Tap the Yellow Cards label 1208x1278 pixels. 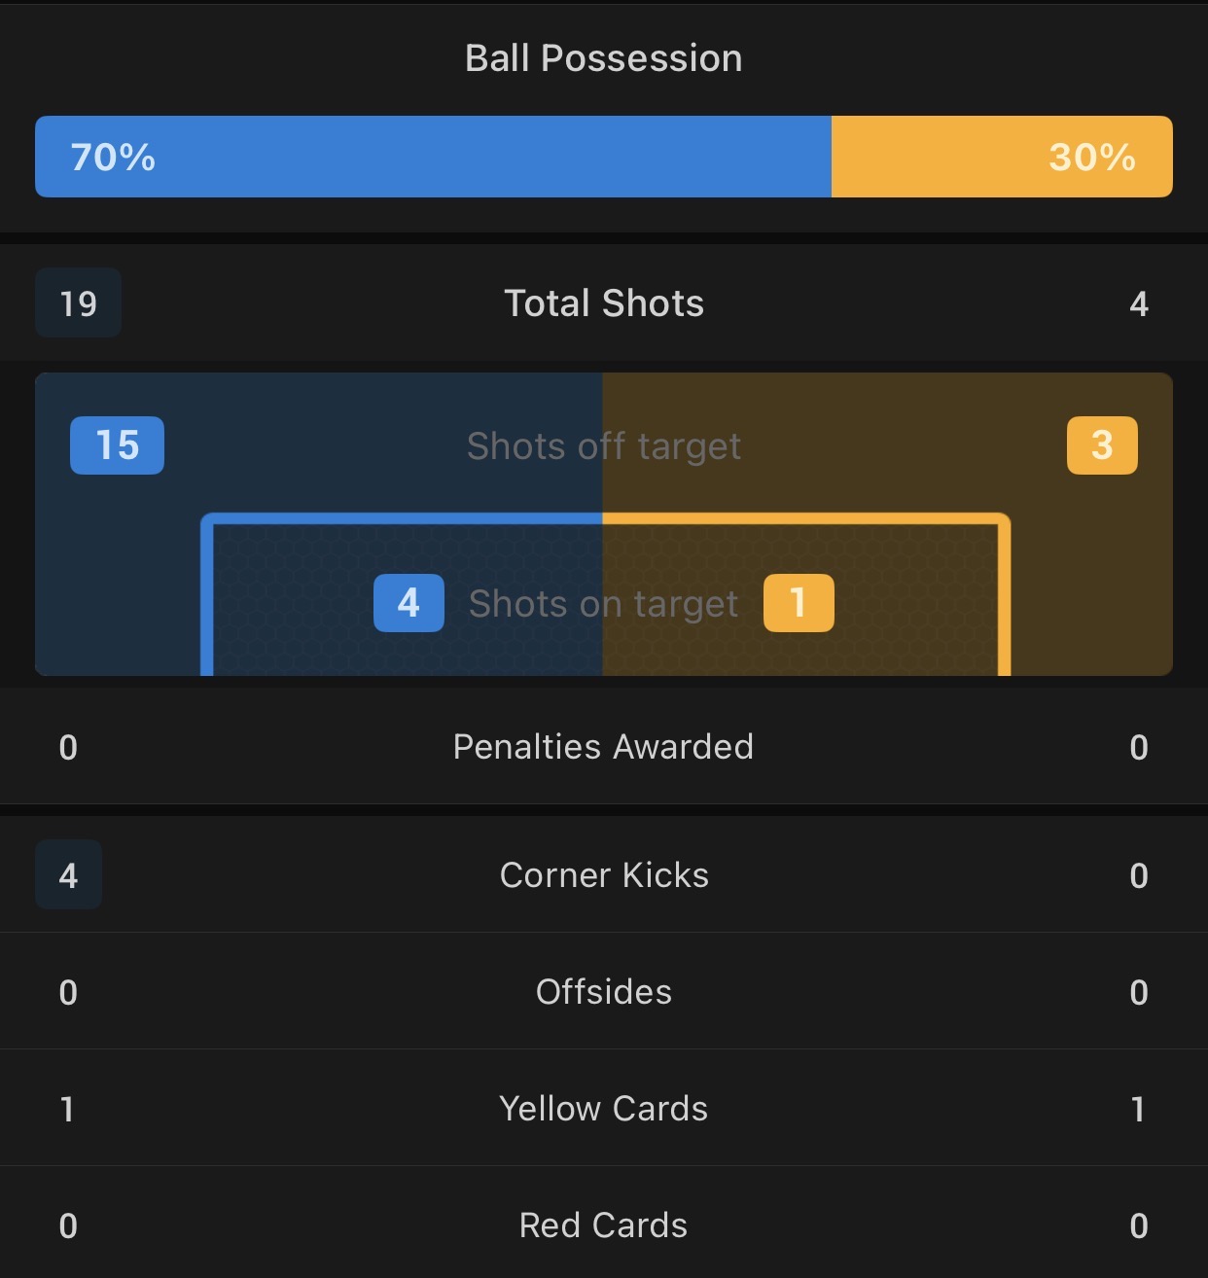pos(604,1109)
